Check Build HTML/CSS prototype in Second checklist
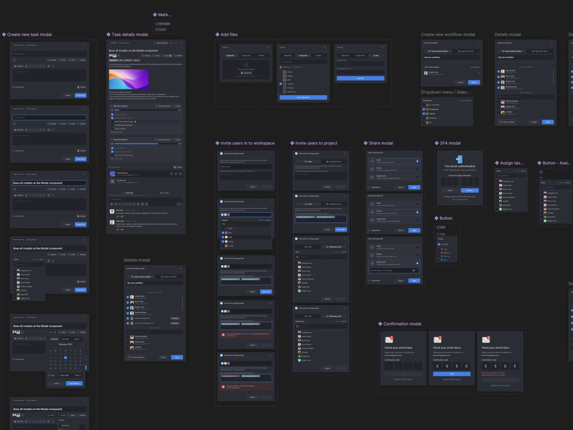Image resolution: width=573 pixels, height=430 pixels. [112, 155]
